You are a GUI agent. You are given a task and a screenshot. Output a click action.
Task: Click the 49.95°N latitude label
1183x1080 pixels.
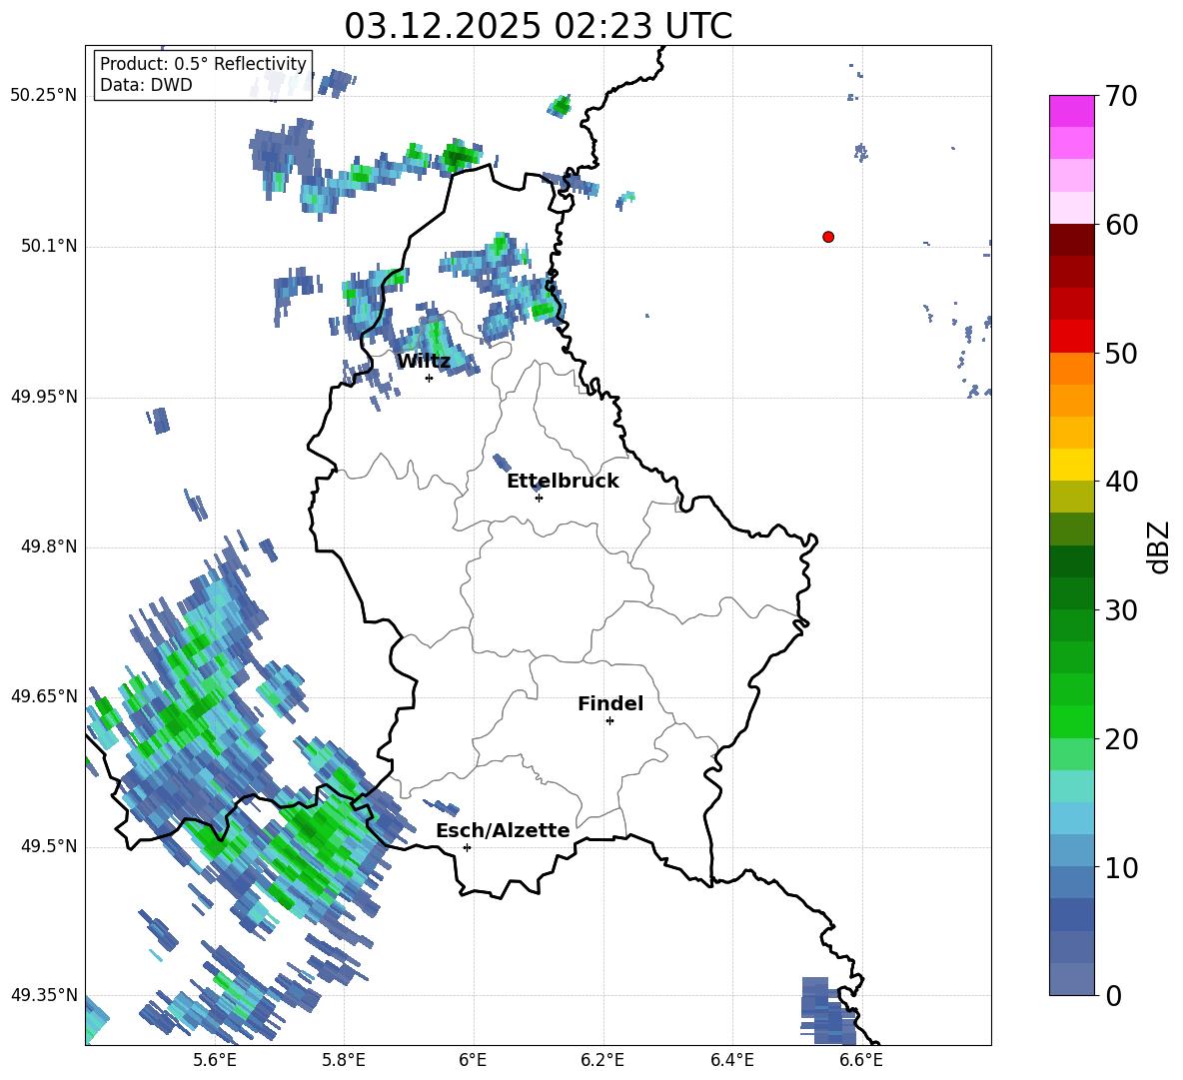point(44,397)
